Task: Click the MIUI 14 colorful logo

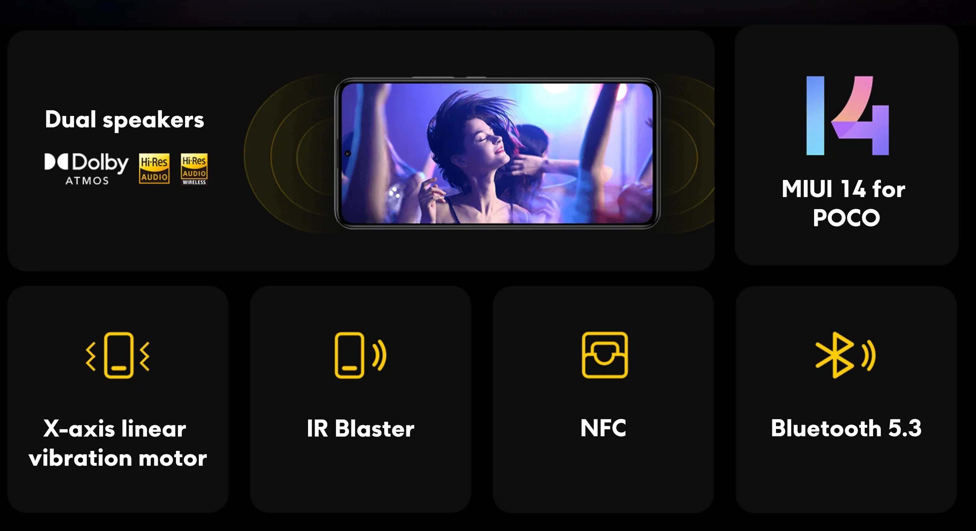Action: [848, 116]
